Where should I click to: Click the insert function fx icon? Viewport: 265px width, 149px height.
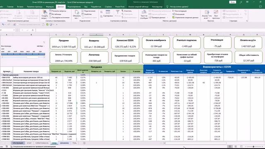pyautogui.click(x=33, y=30)
